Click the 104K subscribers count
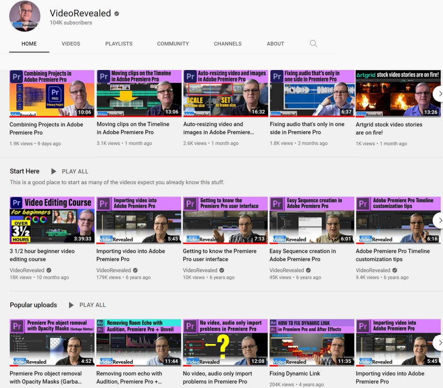 click(71, 22)
